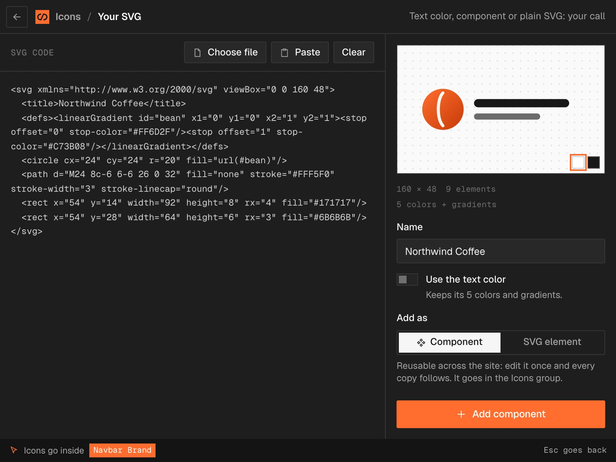Toggle Use the text color switch

[407, 280]
